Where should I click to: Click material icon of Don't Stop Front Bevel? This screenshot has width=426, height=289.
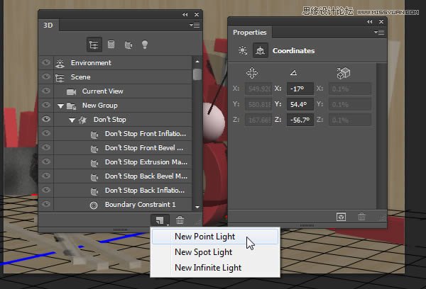(x=94, y=148)
